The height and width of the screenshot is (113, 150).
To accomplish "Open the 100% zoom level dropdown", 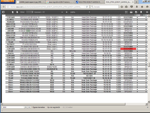I will point(80,12).
